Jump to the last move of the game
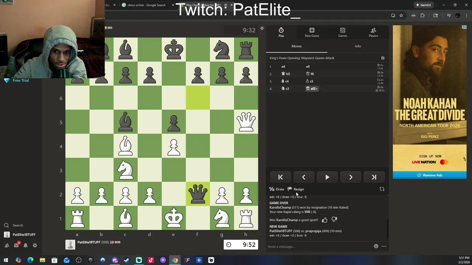This screenshot has width=472, height=265. tap(374, 177)
